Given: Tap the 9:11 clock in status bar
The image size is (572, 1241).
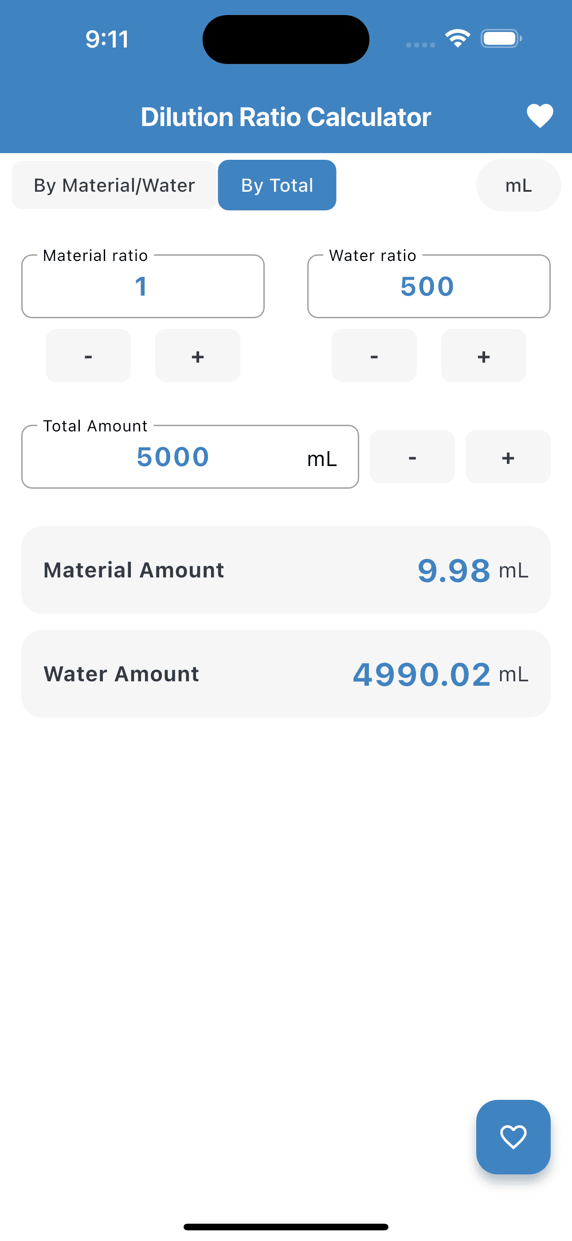Looking at the screenshot, I should point(107,39).
